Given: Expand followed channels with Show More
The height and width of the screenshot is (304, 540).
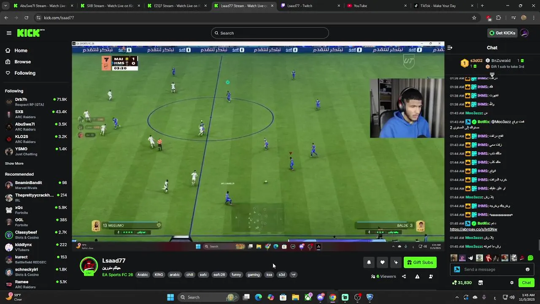Looking at the screenshot, I should pos(14,163).
